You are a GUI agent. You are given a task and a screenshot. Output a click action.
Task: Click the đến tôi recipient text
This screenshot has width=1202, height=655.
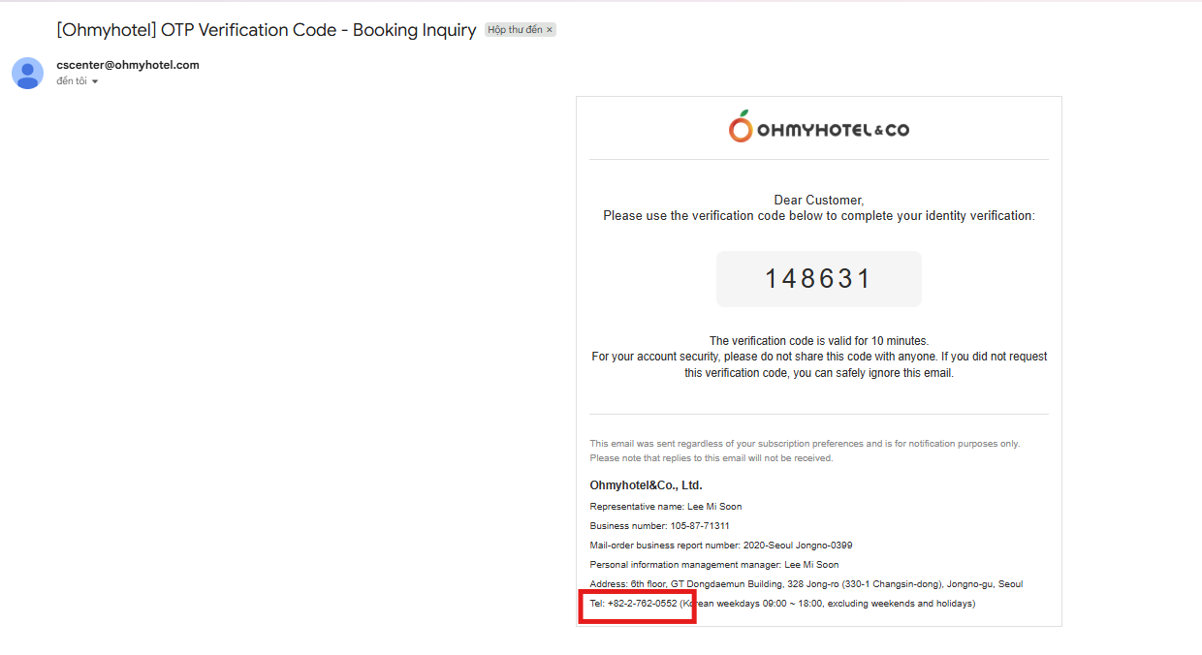tap(72, 81)
